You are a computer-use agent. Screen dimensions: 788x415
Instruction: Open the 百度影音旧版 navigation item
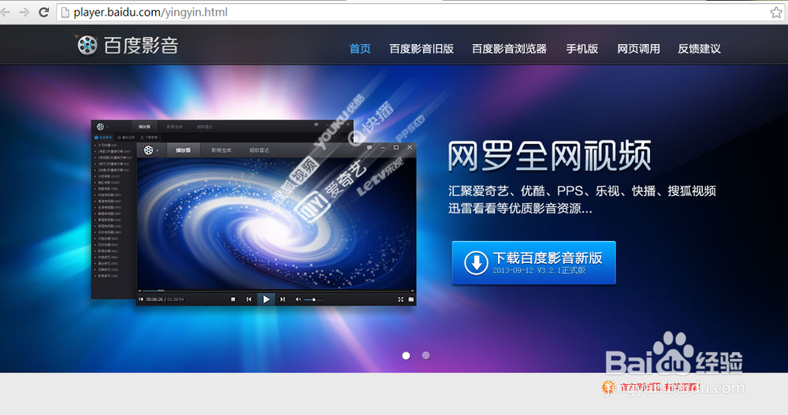click(421, 49)
